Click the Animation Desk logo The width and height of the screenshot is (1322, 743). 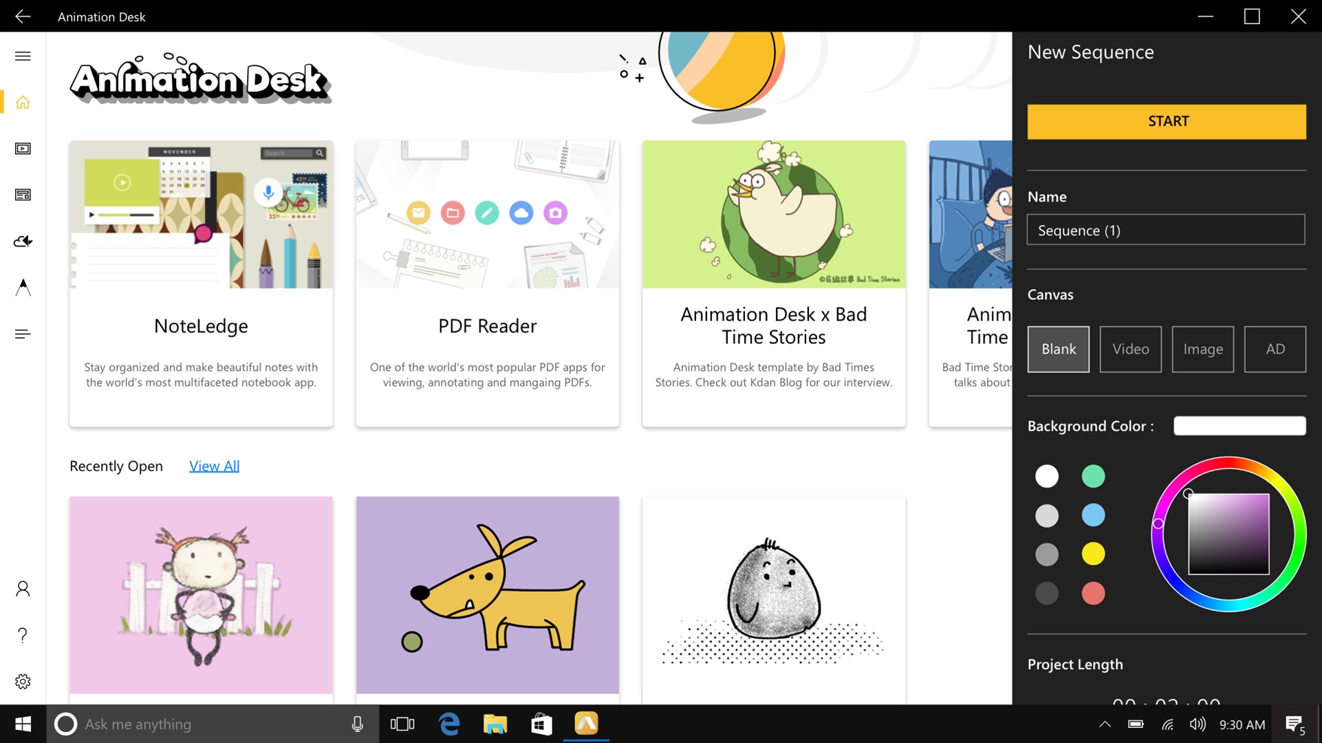tap(200, 78)
